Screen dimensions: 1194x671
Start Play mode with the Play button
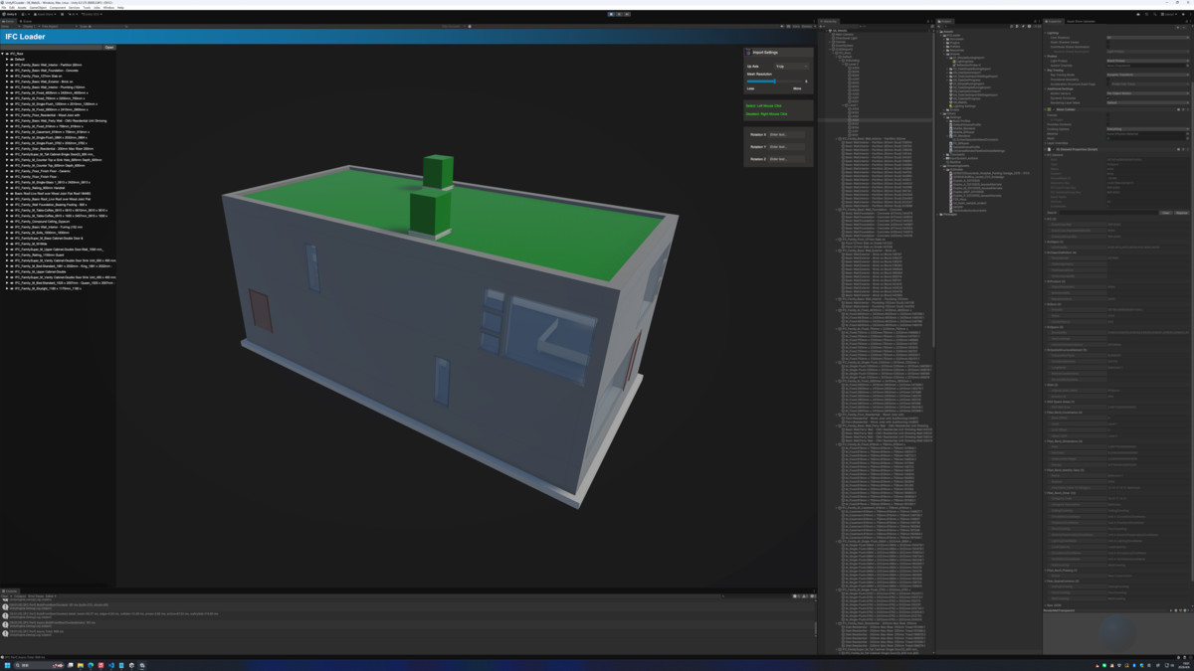(x=611, y=14)
